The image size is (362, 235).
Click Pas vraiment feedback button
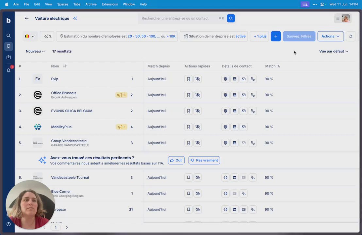point(204,160)
